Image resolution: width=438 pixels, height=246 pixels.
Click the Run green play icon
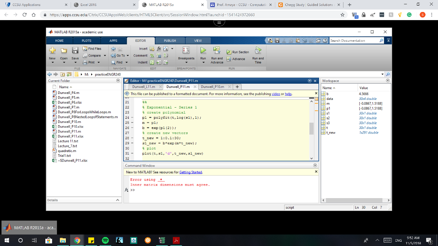coord(203,51)
